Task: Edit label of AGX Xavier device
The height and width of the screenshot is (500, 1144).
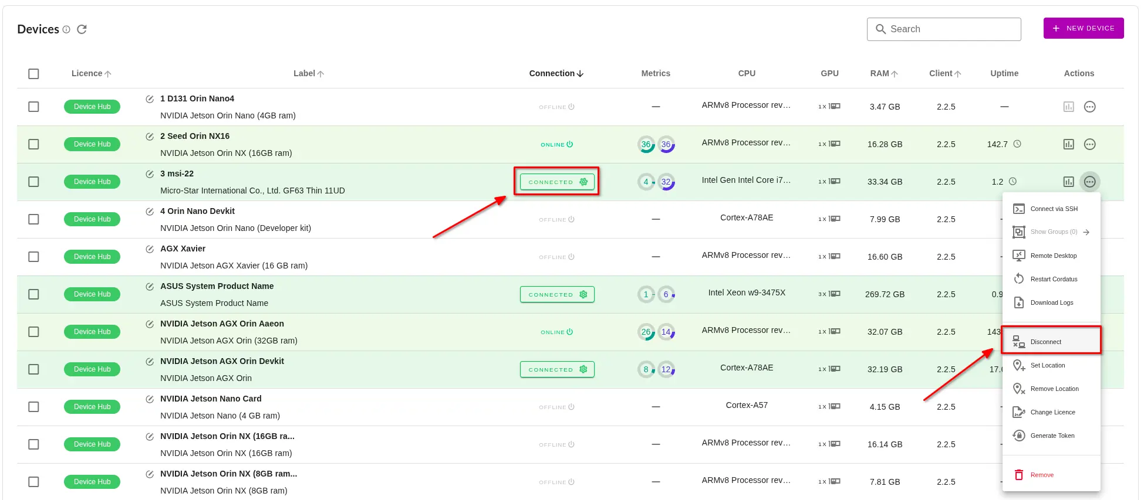Action: point(150,249)
